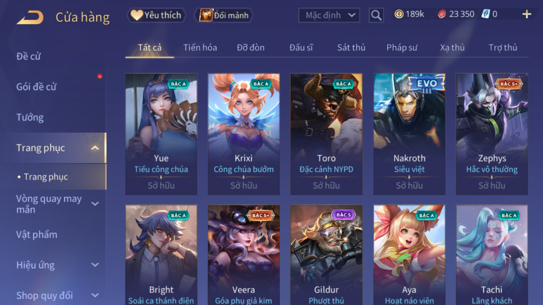Open Gói đề cử in sidebar
Image resolution: width=543 pixels, height=305 pixels.
click(36, 87)
